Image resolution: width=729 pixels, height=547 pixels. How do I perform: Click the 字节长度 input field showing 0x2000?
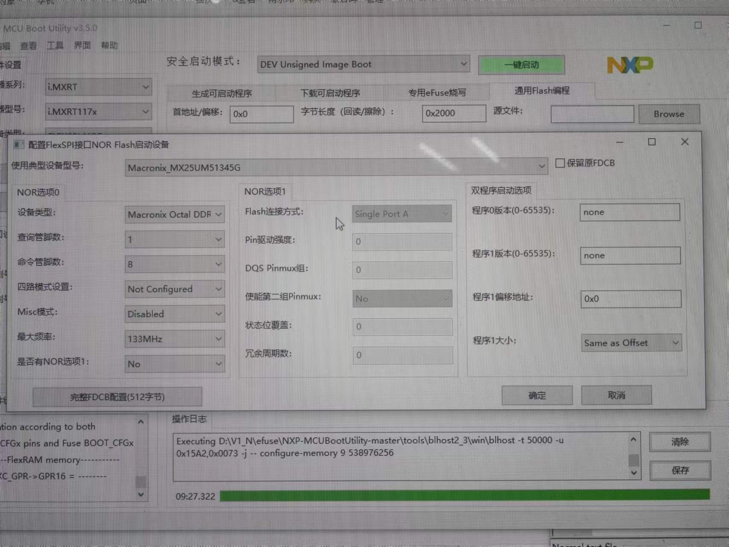(453, 113)
